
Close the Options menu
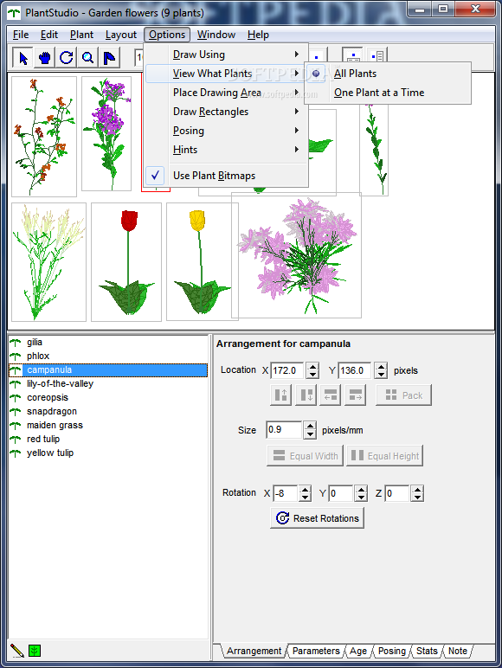pyautogui.click(x=167, y=35)
